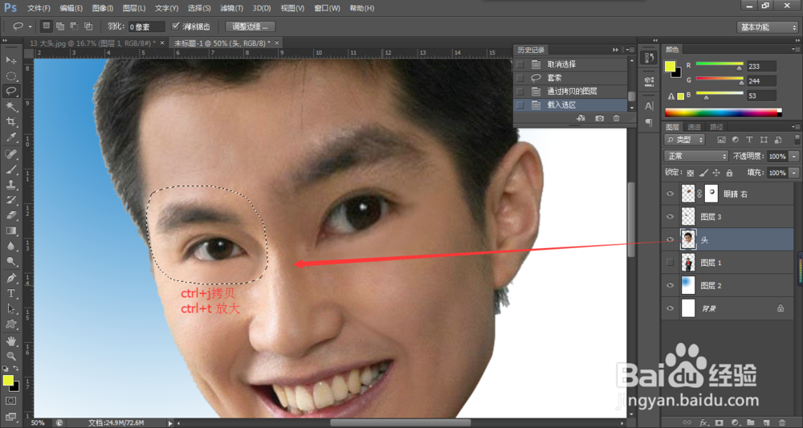Select the Custom Shape tool

[x=10, y=324]
